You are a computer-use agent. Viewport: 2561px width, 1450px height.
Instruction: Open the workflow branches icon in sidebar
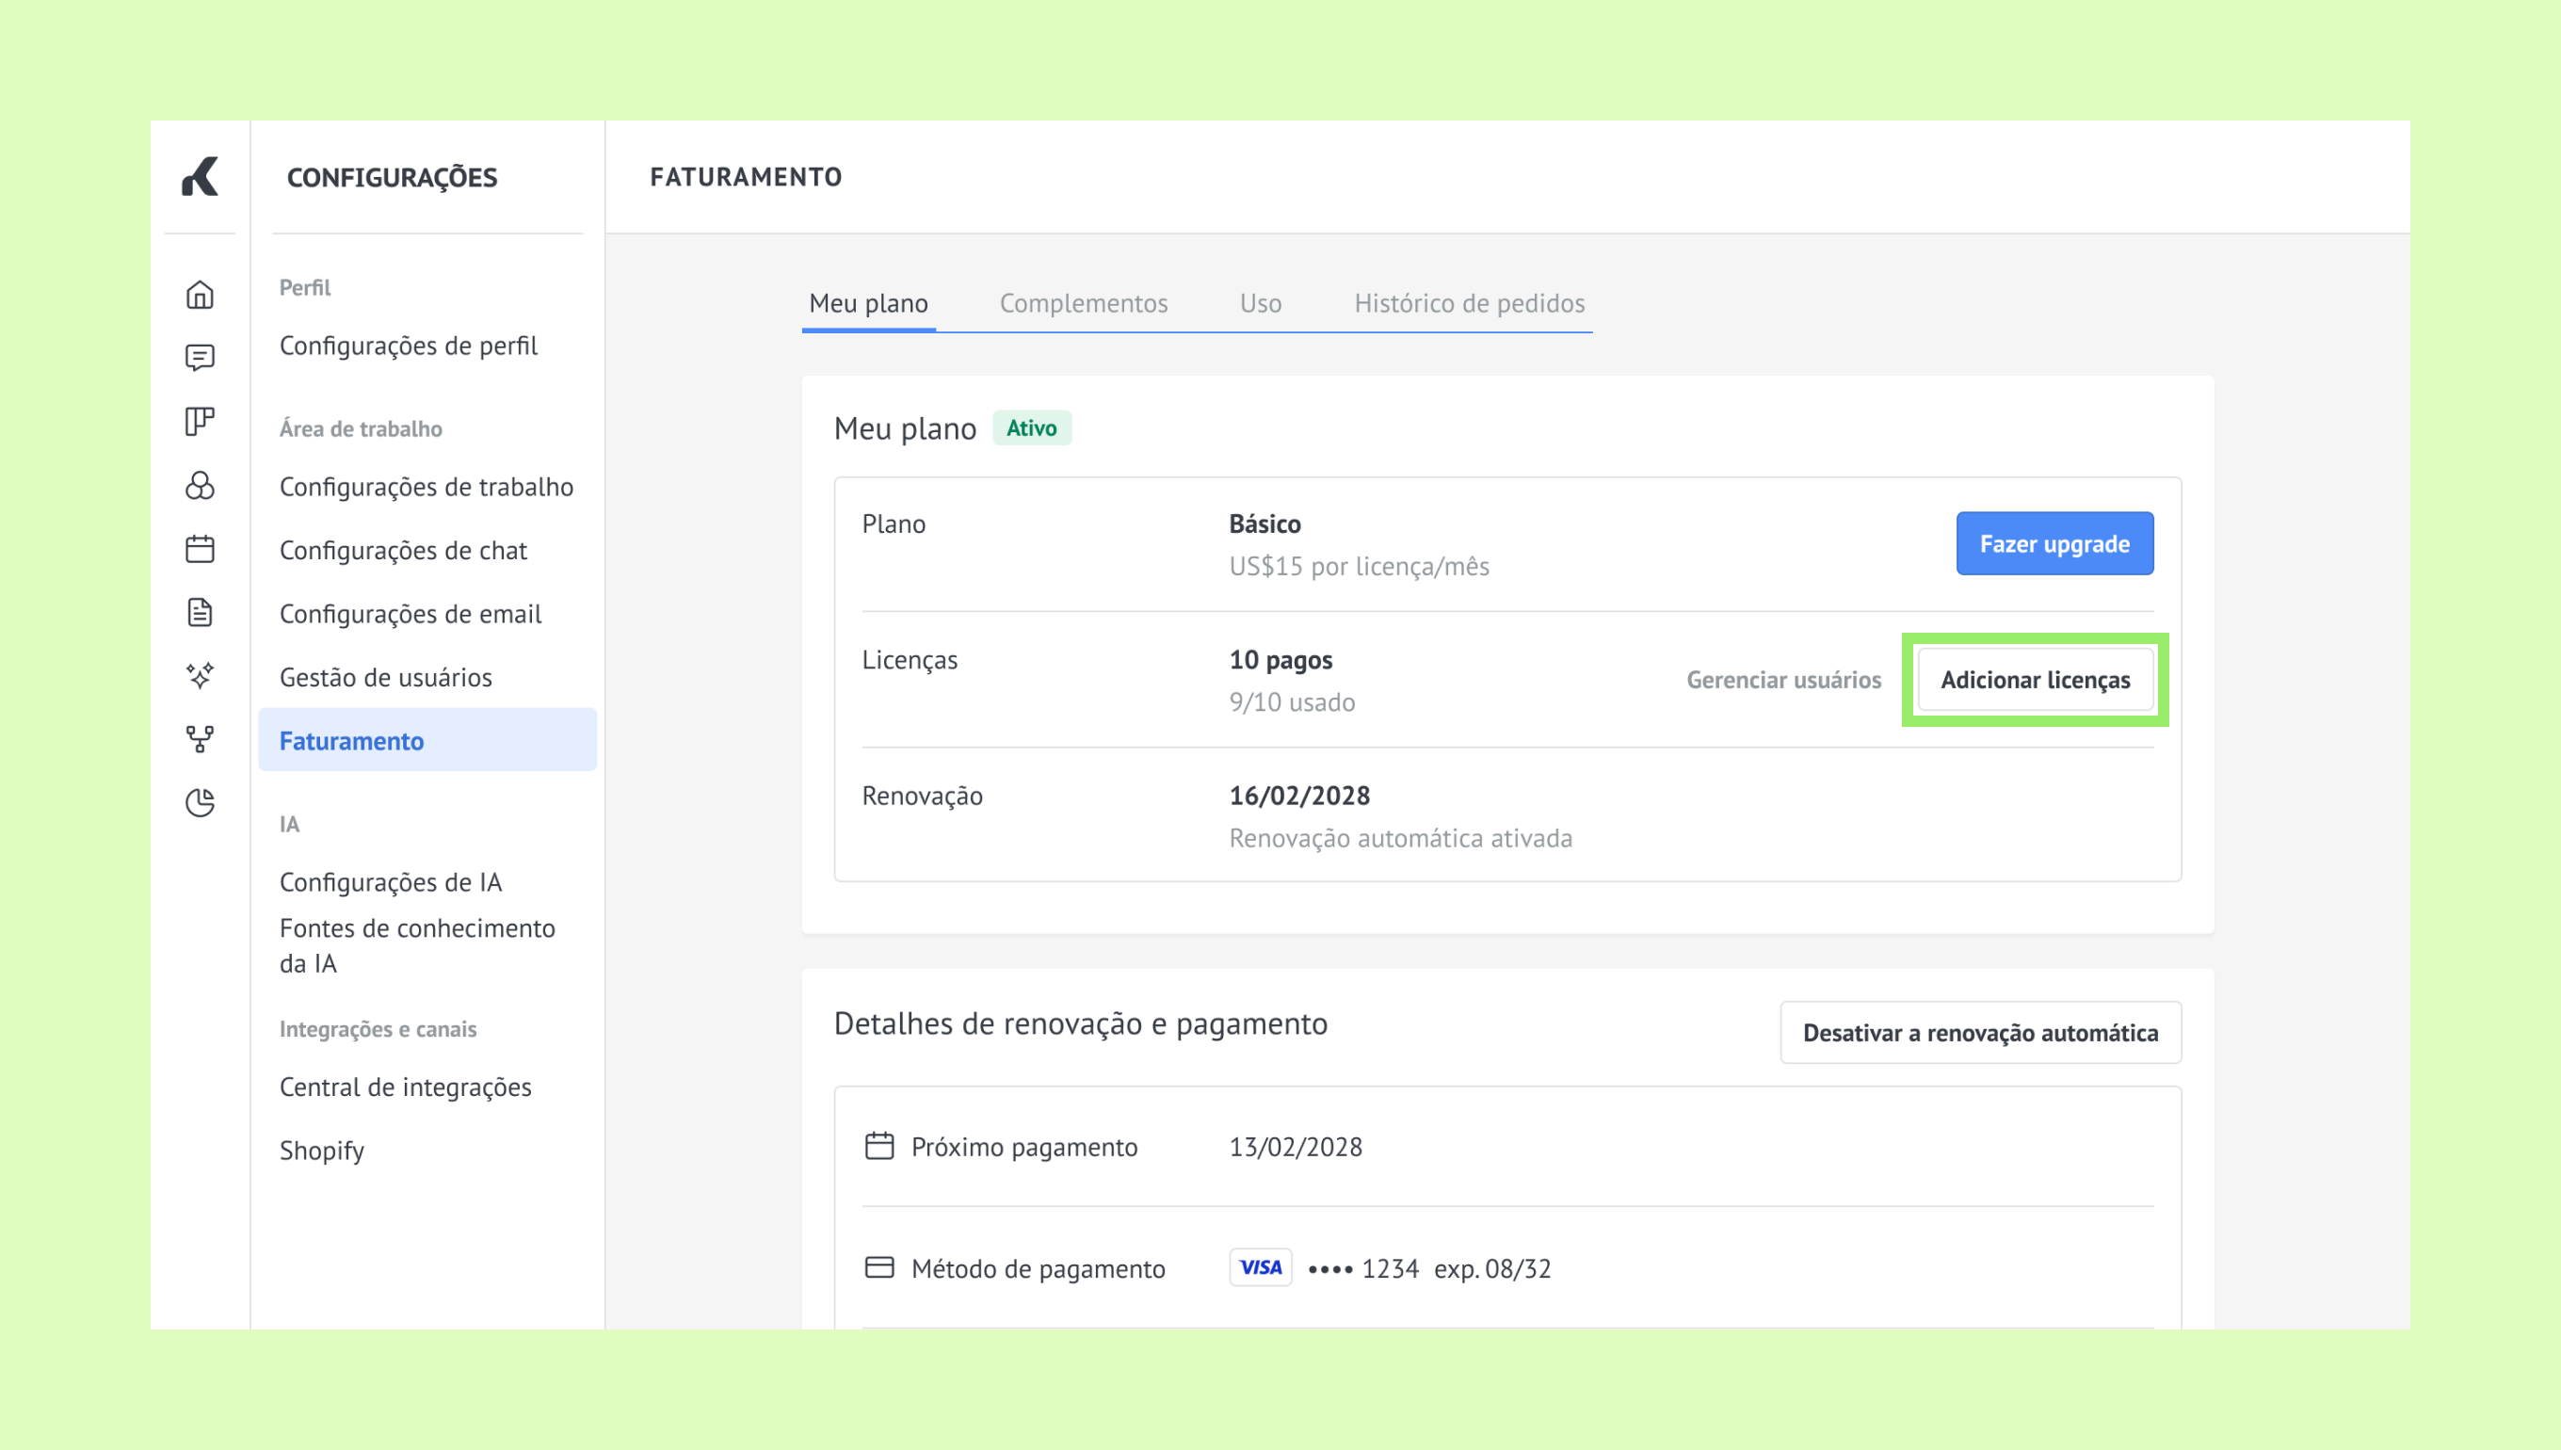tap(201, 739)
